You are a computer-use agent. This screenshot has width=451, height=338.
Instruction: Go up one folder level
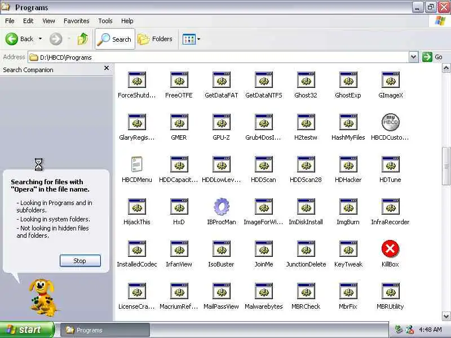[83, 39]
